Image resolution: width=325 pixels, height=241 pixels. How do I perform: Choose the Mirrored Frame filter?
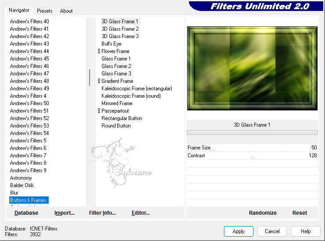click(117, 103)
